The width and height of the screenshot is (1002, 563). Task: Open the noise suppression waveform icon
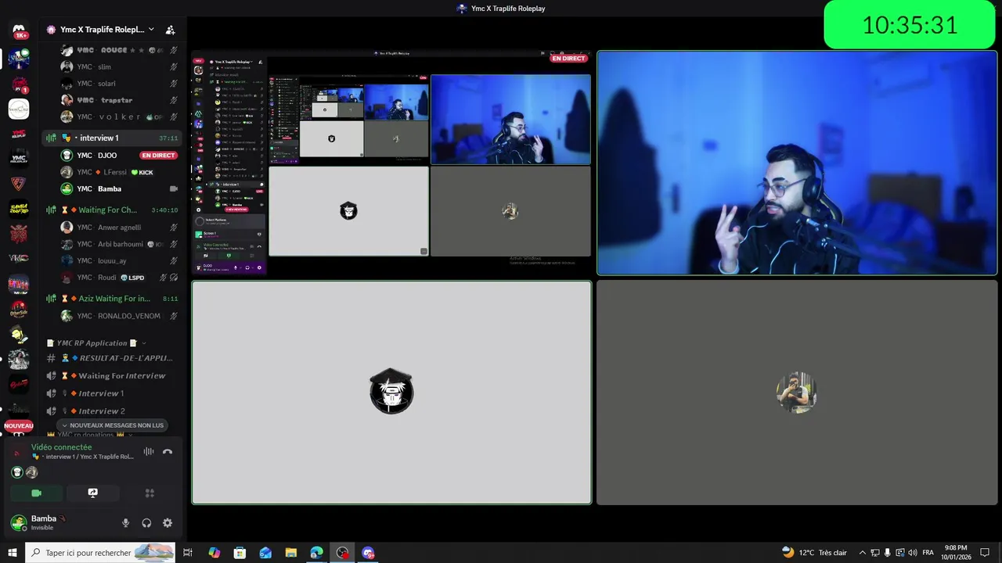pos(149,451)
